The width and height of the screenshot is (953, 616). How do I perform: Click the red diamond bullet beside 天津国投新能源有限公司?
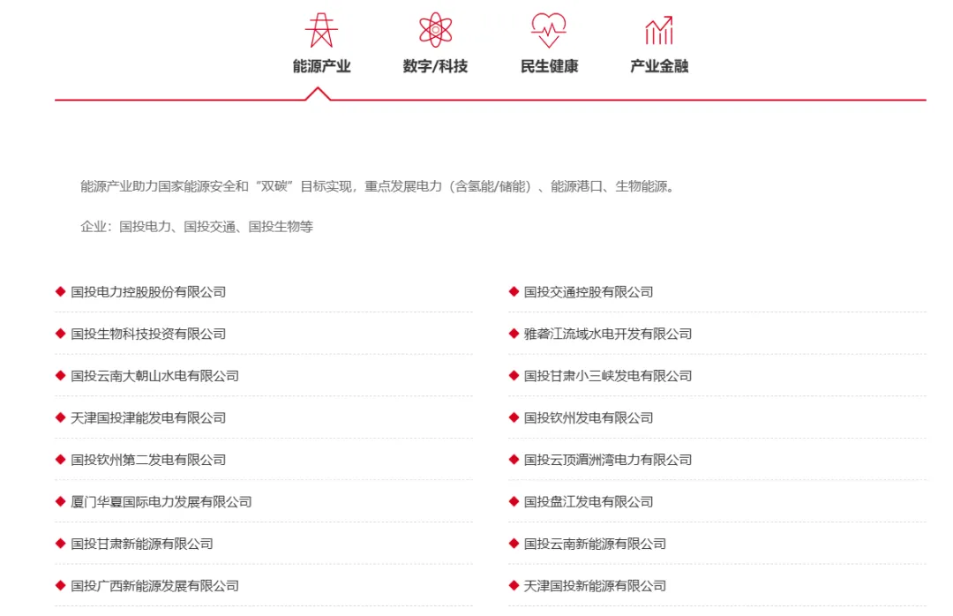tap(514, 586)
